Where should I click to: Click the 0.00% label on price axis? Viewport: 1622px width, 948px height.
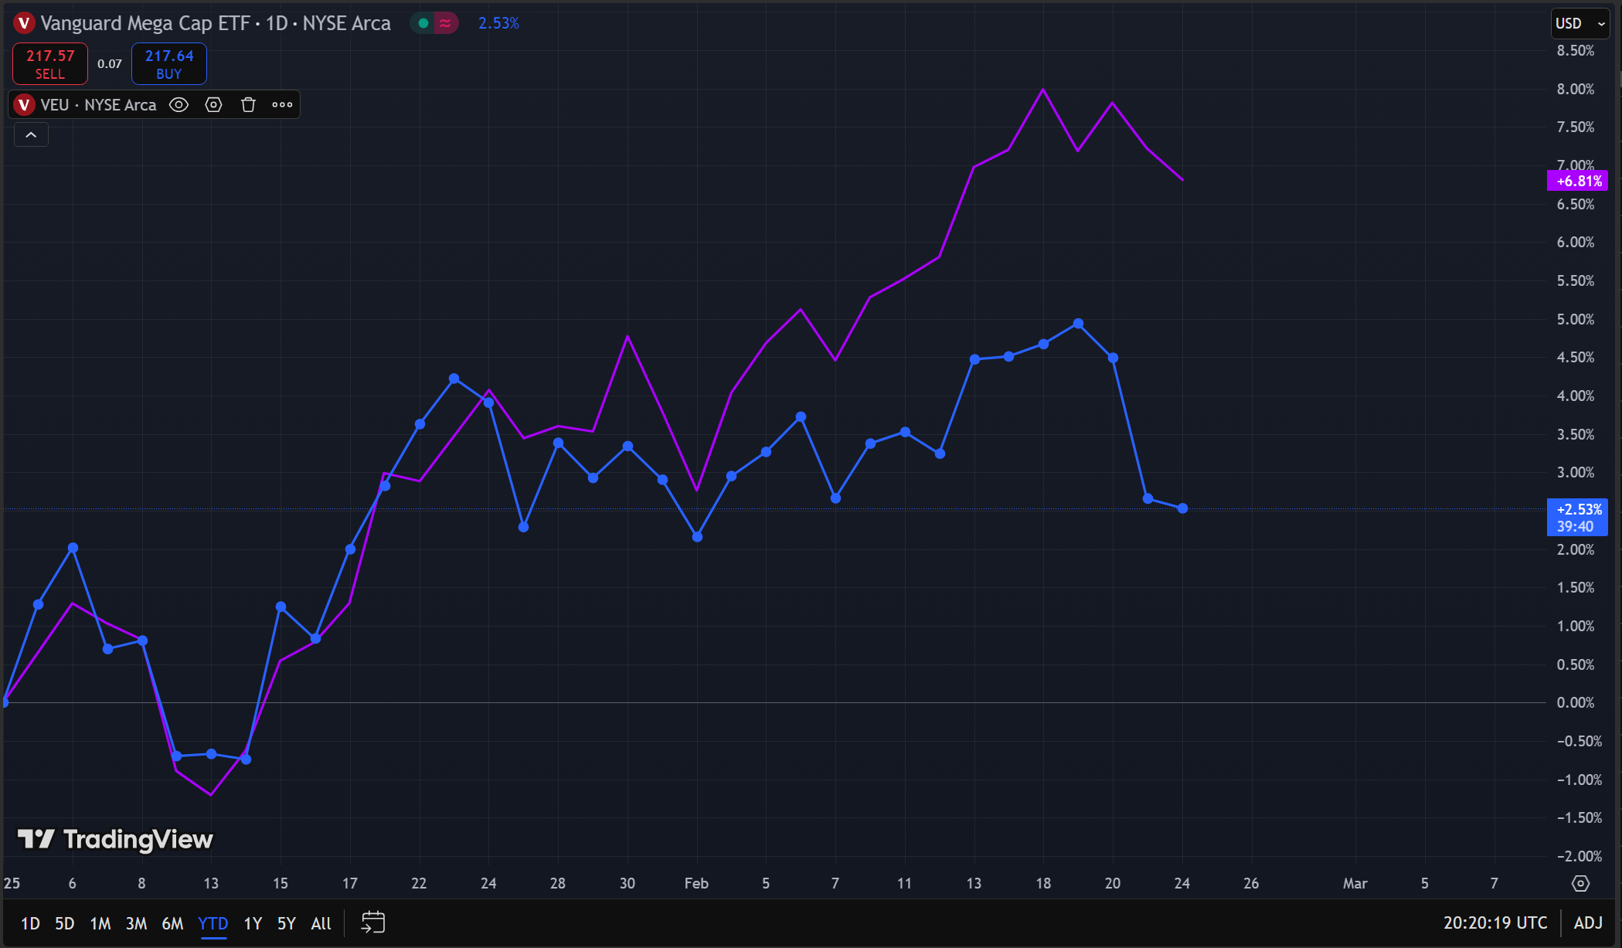[x=1576, y=703]
